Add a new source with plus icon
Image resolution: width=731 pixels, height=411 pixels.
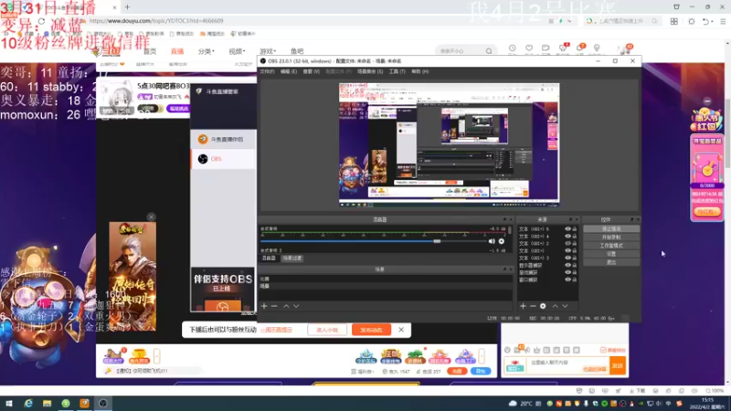click(x=523, y=306)
